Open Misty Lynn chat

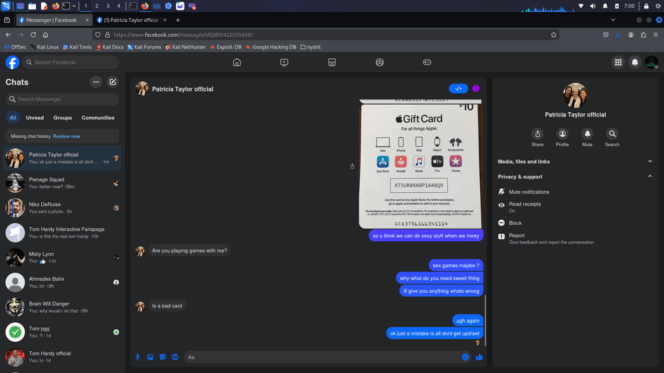62,258
